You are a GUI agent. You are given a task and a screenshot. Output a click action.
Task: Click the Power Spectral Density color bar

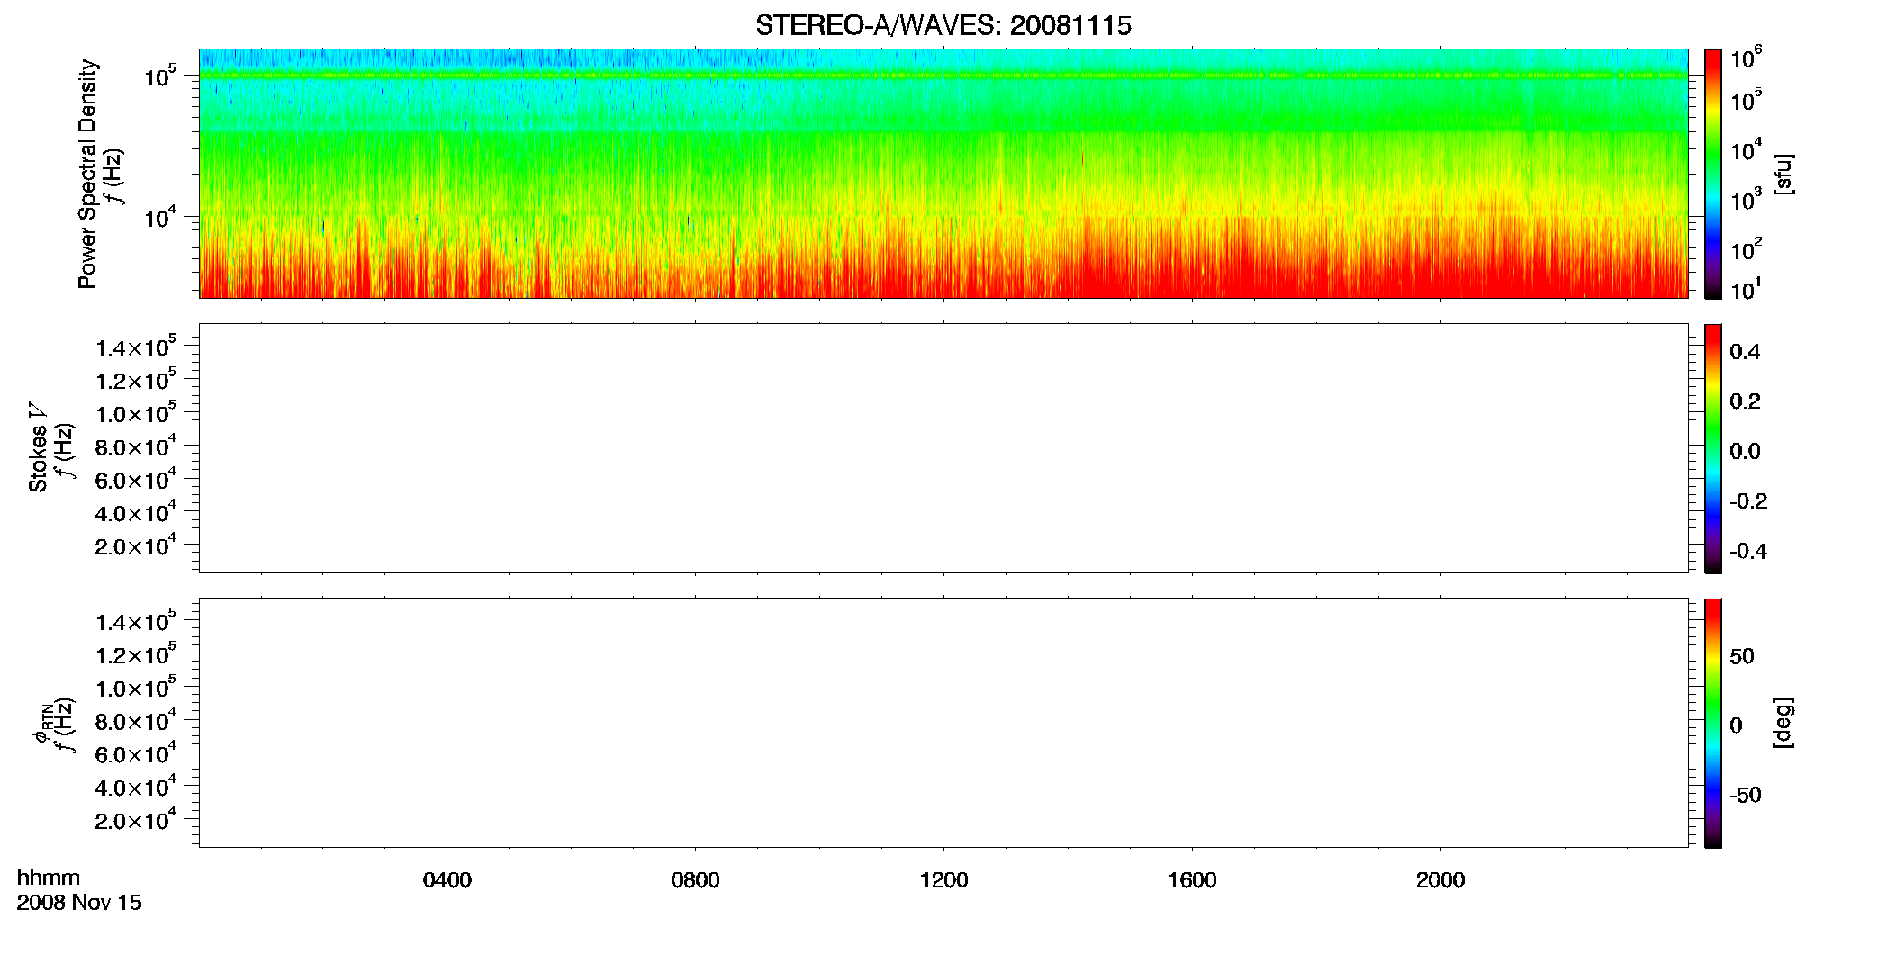(1713, 174)
